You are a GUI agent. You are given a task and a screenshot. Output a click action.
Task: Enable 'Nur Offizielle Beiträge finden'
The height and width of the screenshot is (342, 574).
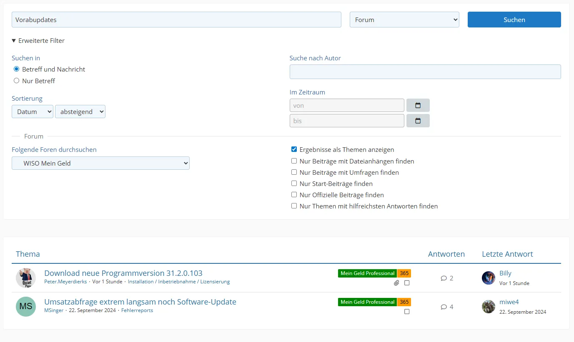point(294,195)
